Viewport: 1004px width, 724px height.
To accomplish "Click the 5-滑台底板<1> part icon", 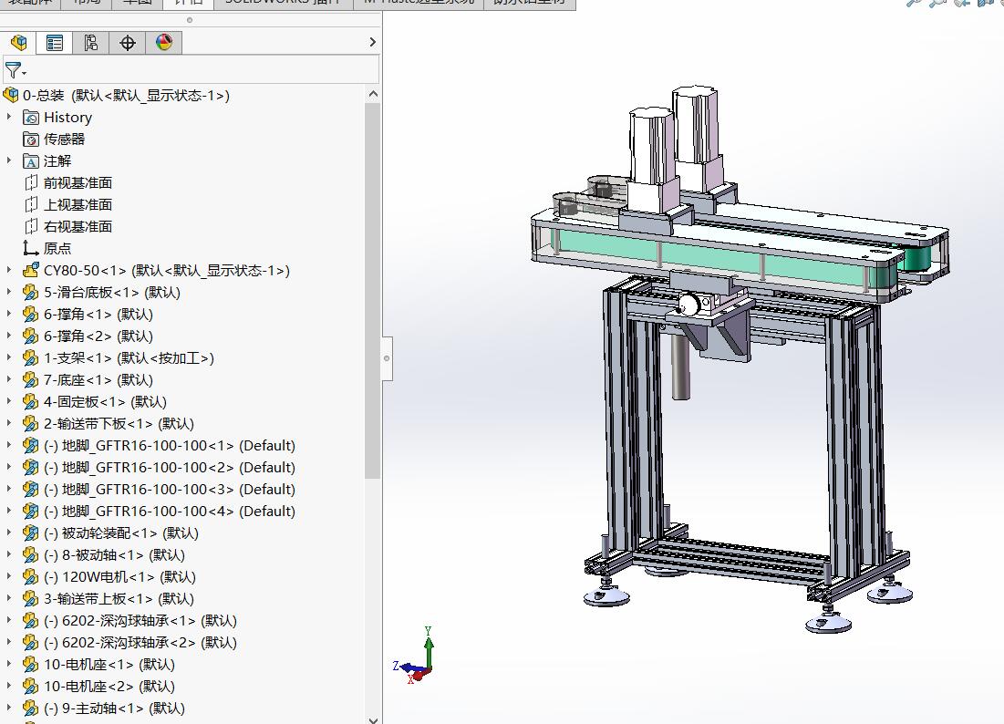I will click(x=31, y=293).
